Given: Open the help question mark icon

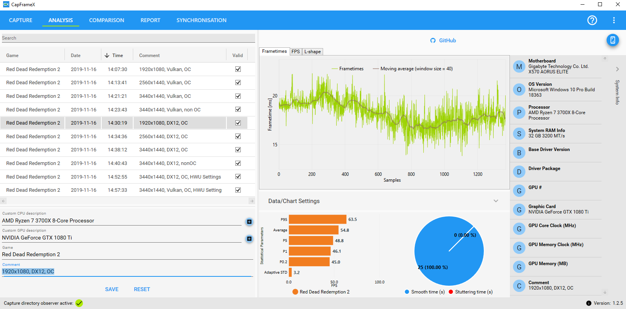Looking at the screenshot, I should (592, 20).
